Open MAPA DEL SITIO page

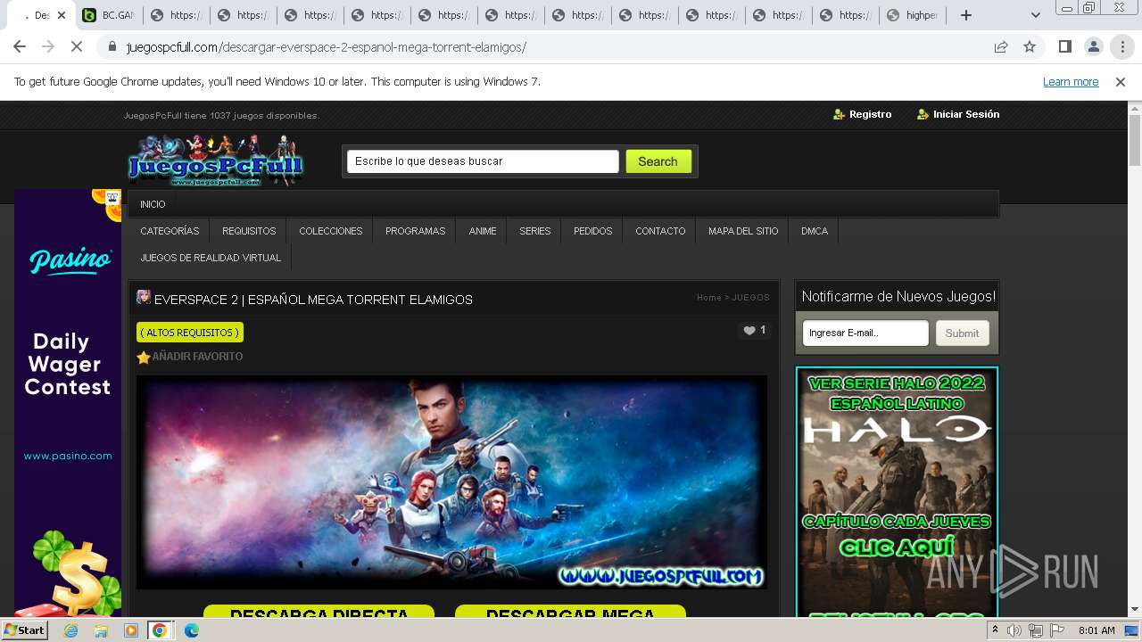pos(743,231)
